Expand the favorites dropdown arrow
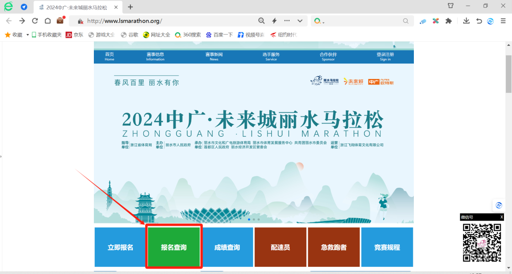 pyautogui.click(x=27, y=35)
